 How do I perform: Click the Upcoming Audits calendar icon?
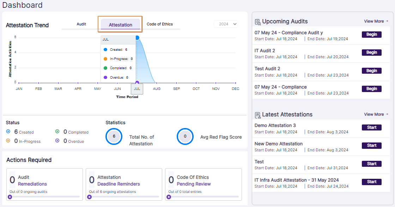tap(257, 22)
